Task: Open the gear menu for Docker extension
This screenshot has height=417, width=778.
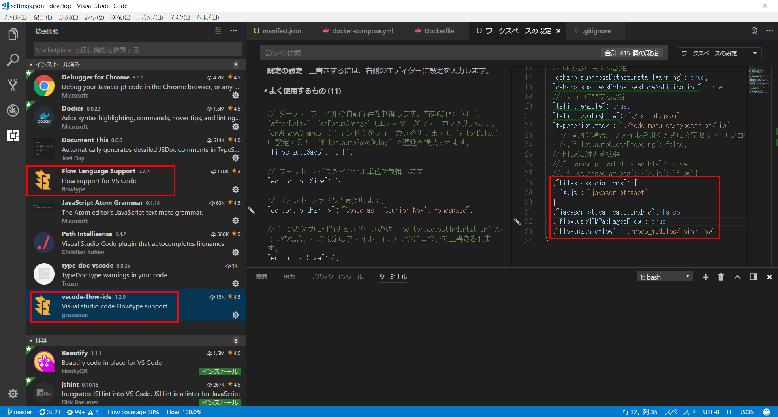Action: pyautogui.click(x=236, y=127)
